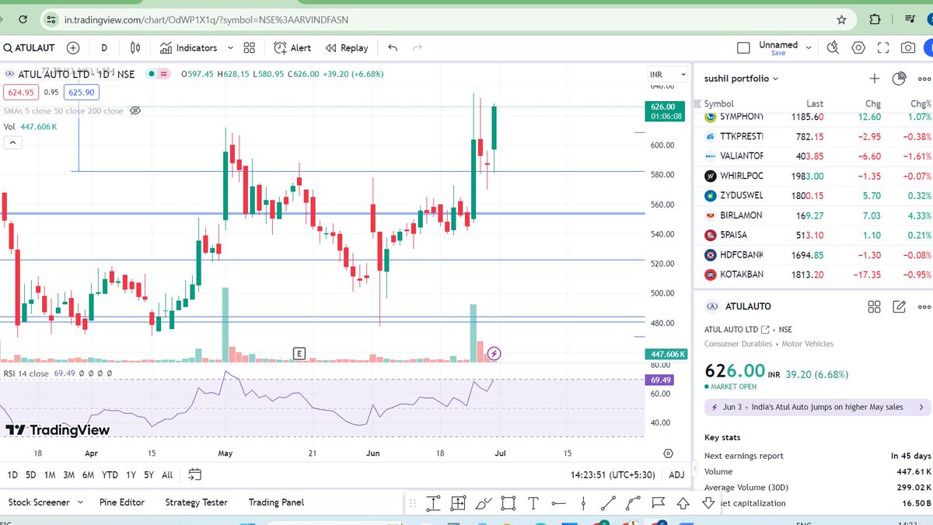Select the text T drawing tool

pos(533,503)
